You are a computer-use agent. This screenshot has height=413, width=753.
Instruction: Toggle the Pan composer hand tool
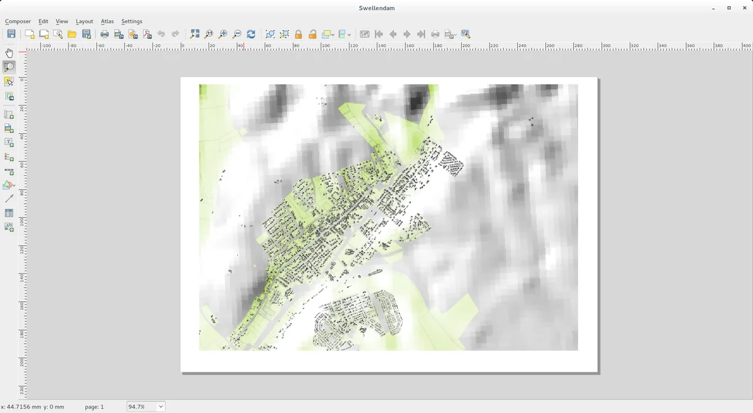9,53
